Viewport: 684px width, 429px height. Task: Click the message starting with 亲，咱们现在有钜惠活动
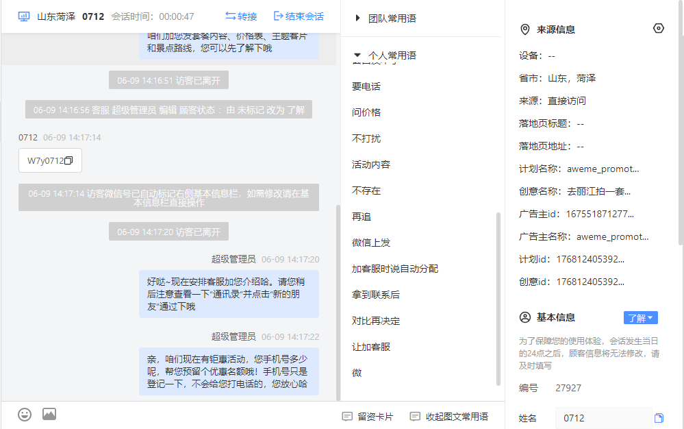[x=229, y=371]
